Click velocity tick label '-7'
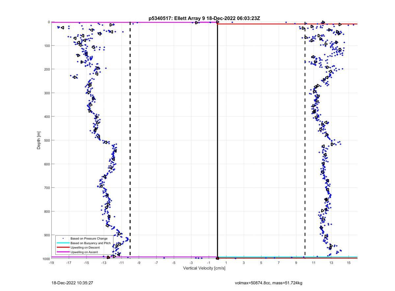Screen dimensions: 395x291 point(156,263)
